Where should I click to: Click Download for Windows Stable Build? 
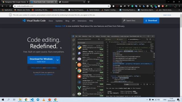[41, 60]
